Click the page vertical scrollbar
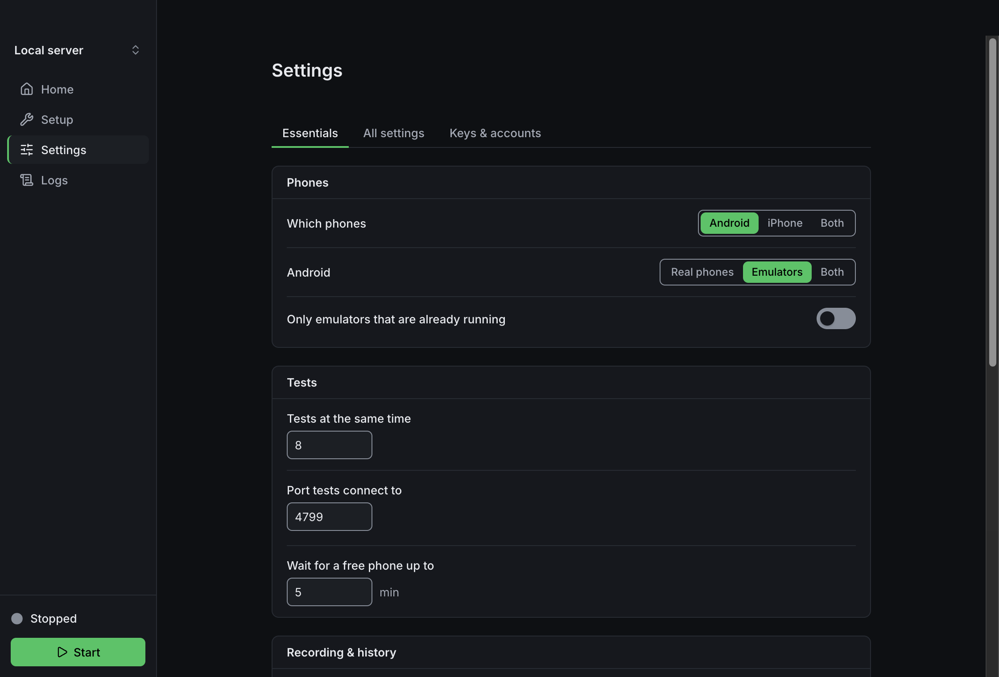999x677 pixels. [x=992, y=203]
